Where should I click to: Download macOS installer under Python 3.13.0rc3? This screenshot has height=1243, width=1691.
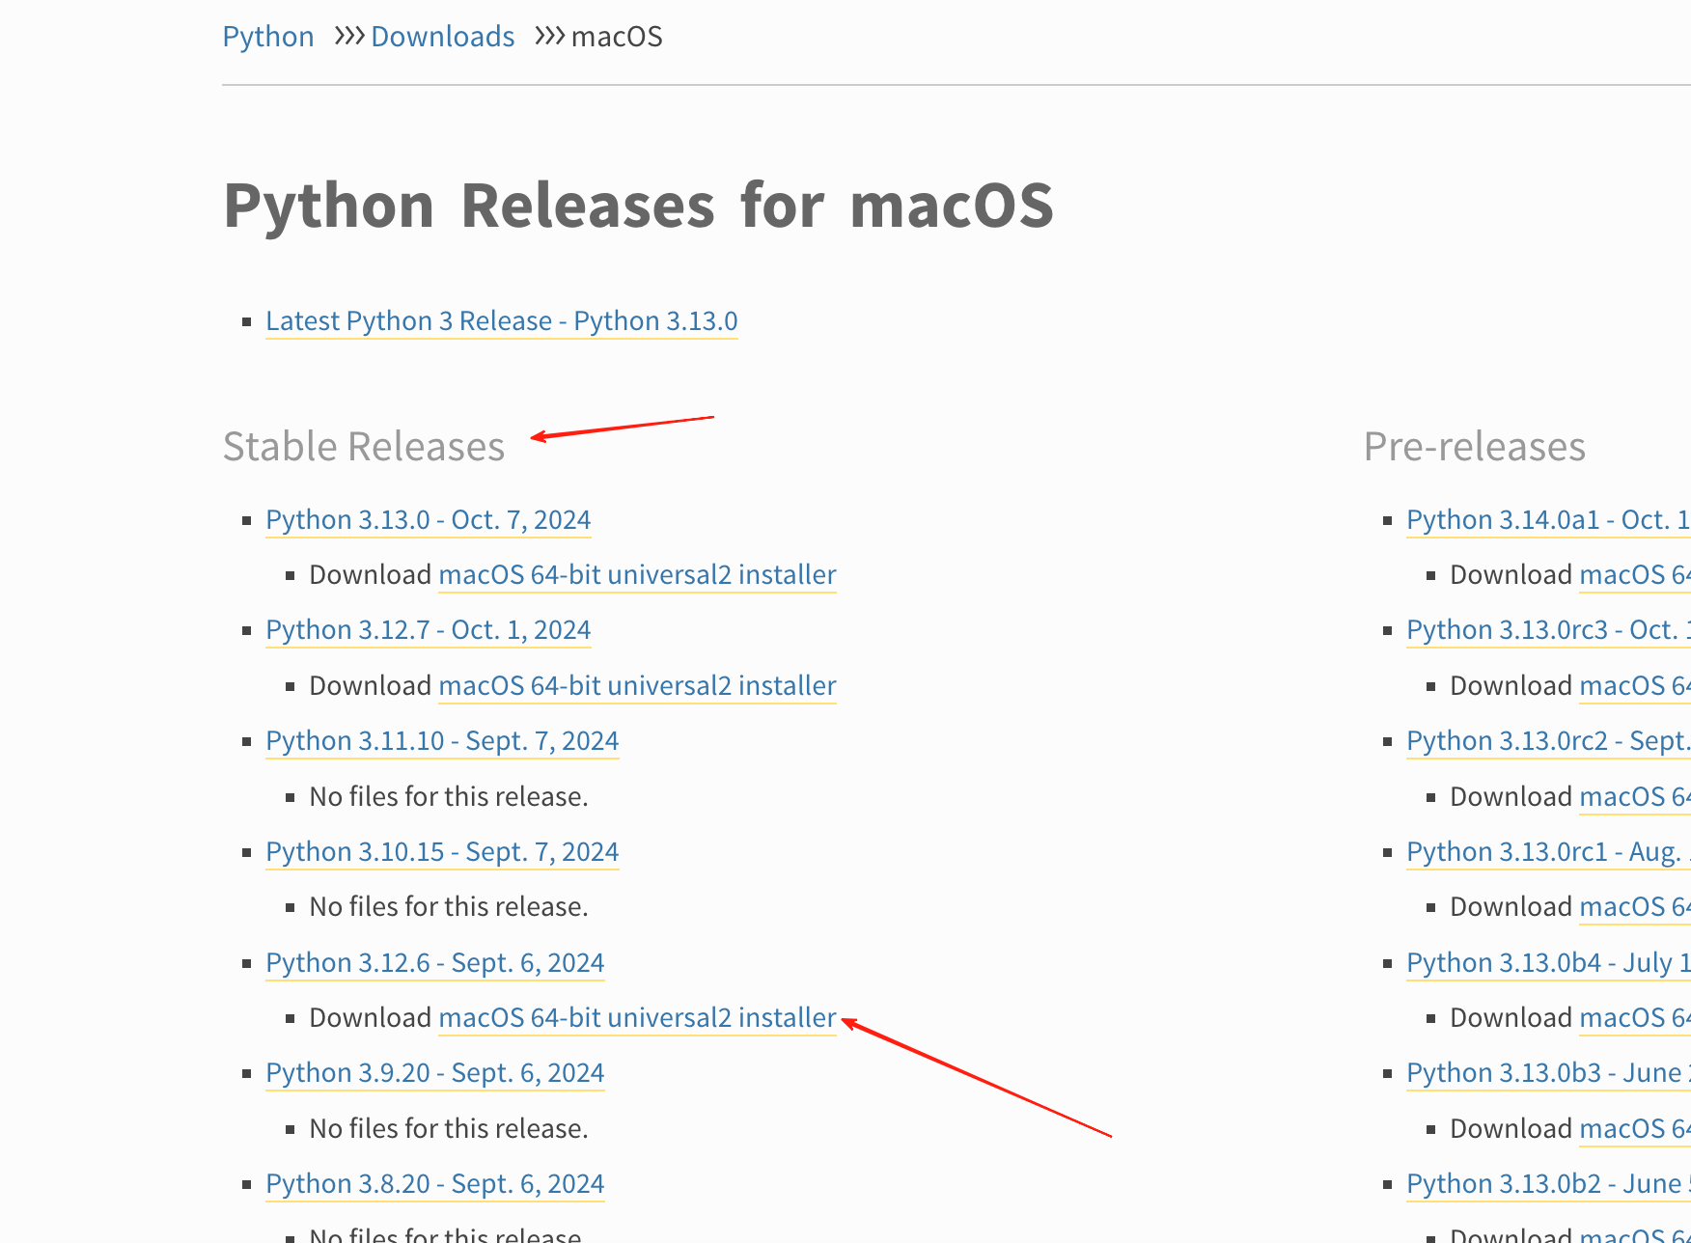pos(1635,685)
